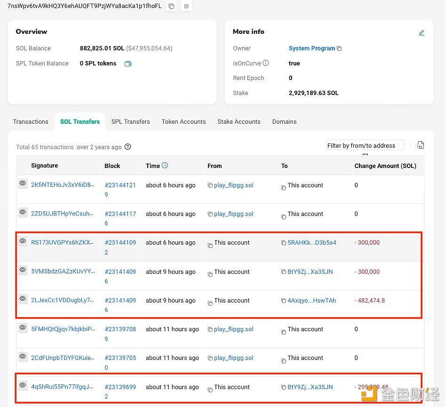Open signature 4qShRui55Pn77ifgqJ link

62,387
